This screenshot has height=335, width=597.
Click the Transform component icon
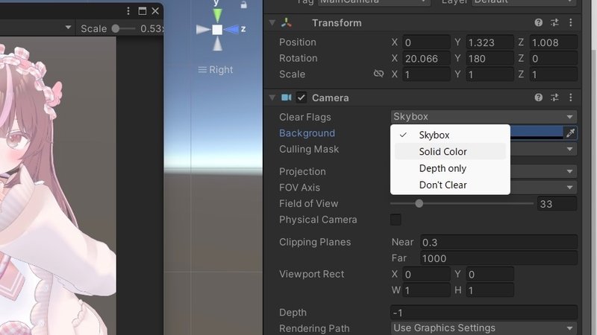[287, 23]
